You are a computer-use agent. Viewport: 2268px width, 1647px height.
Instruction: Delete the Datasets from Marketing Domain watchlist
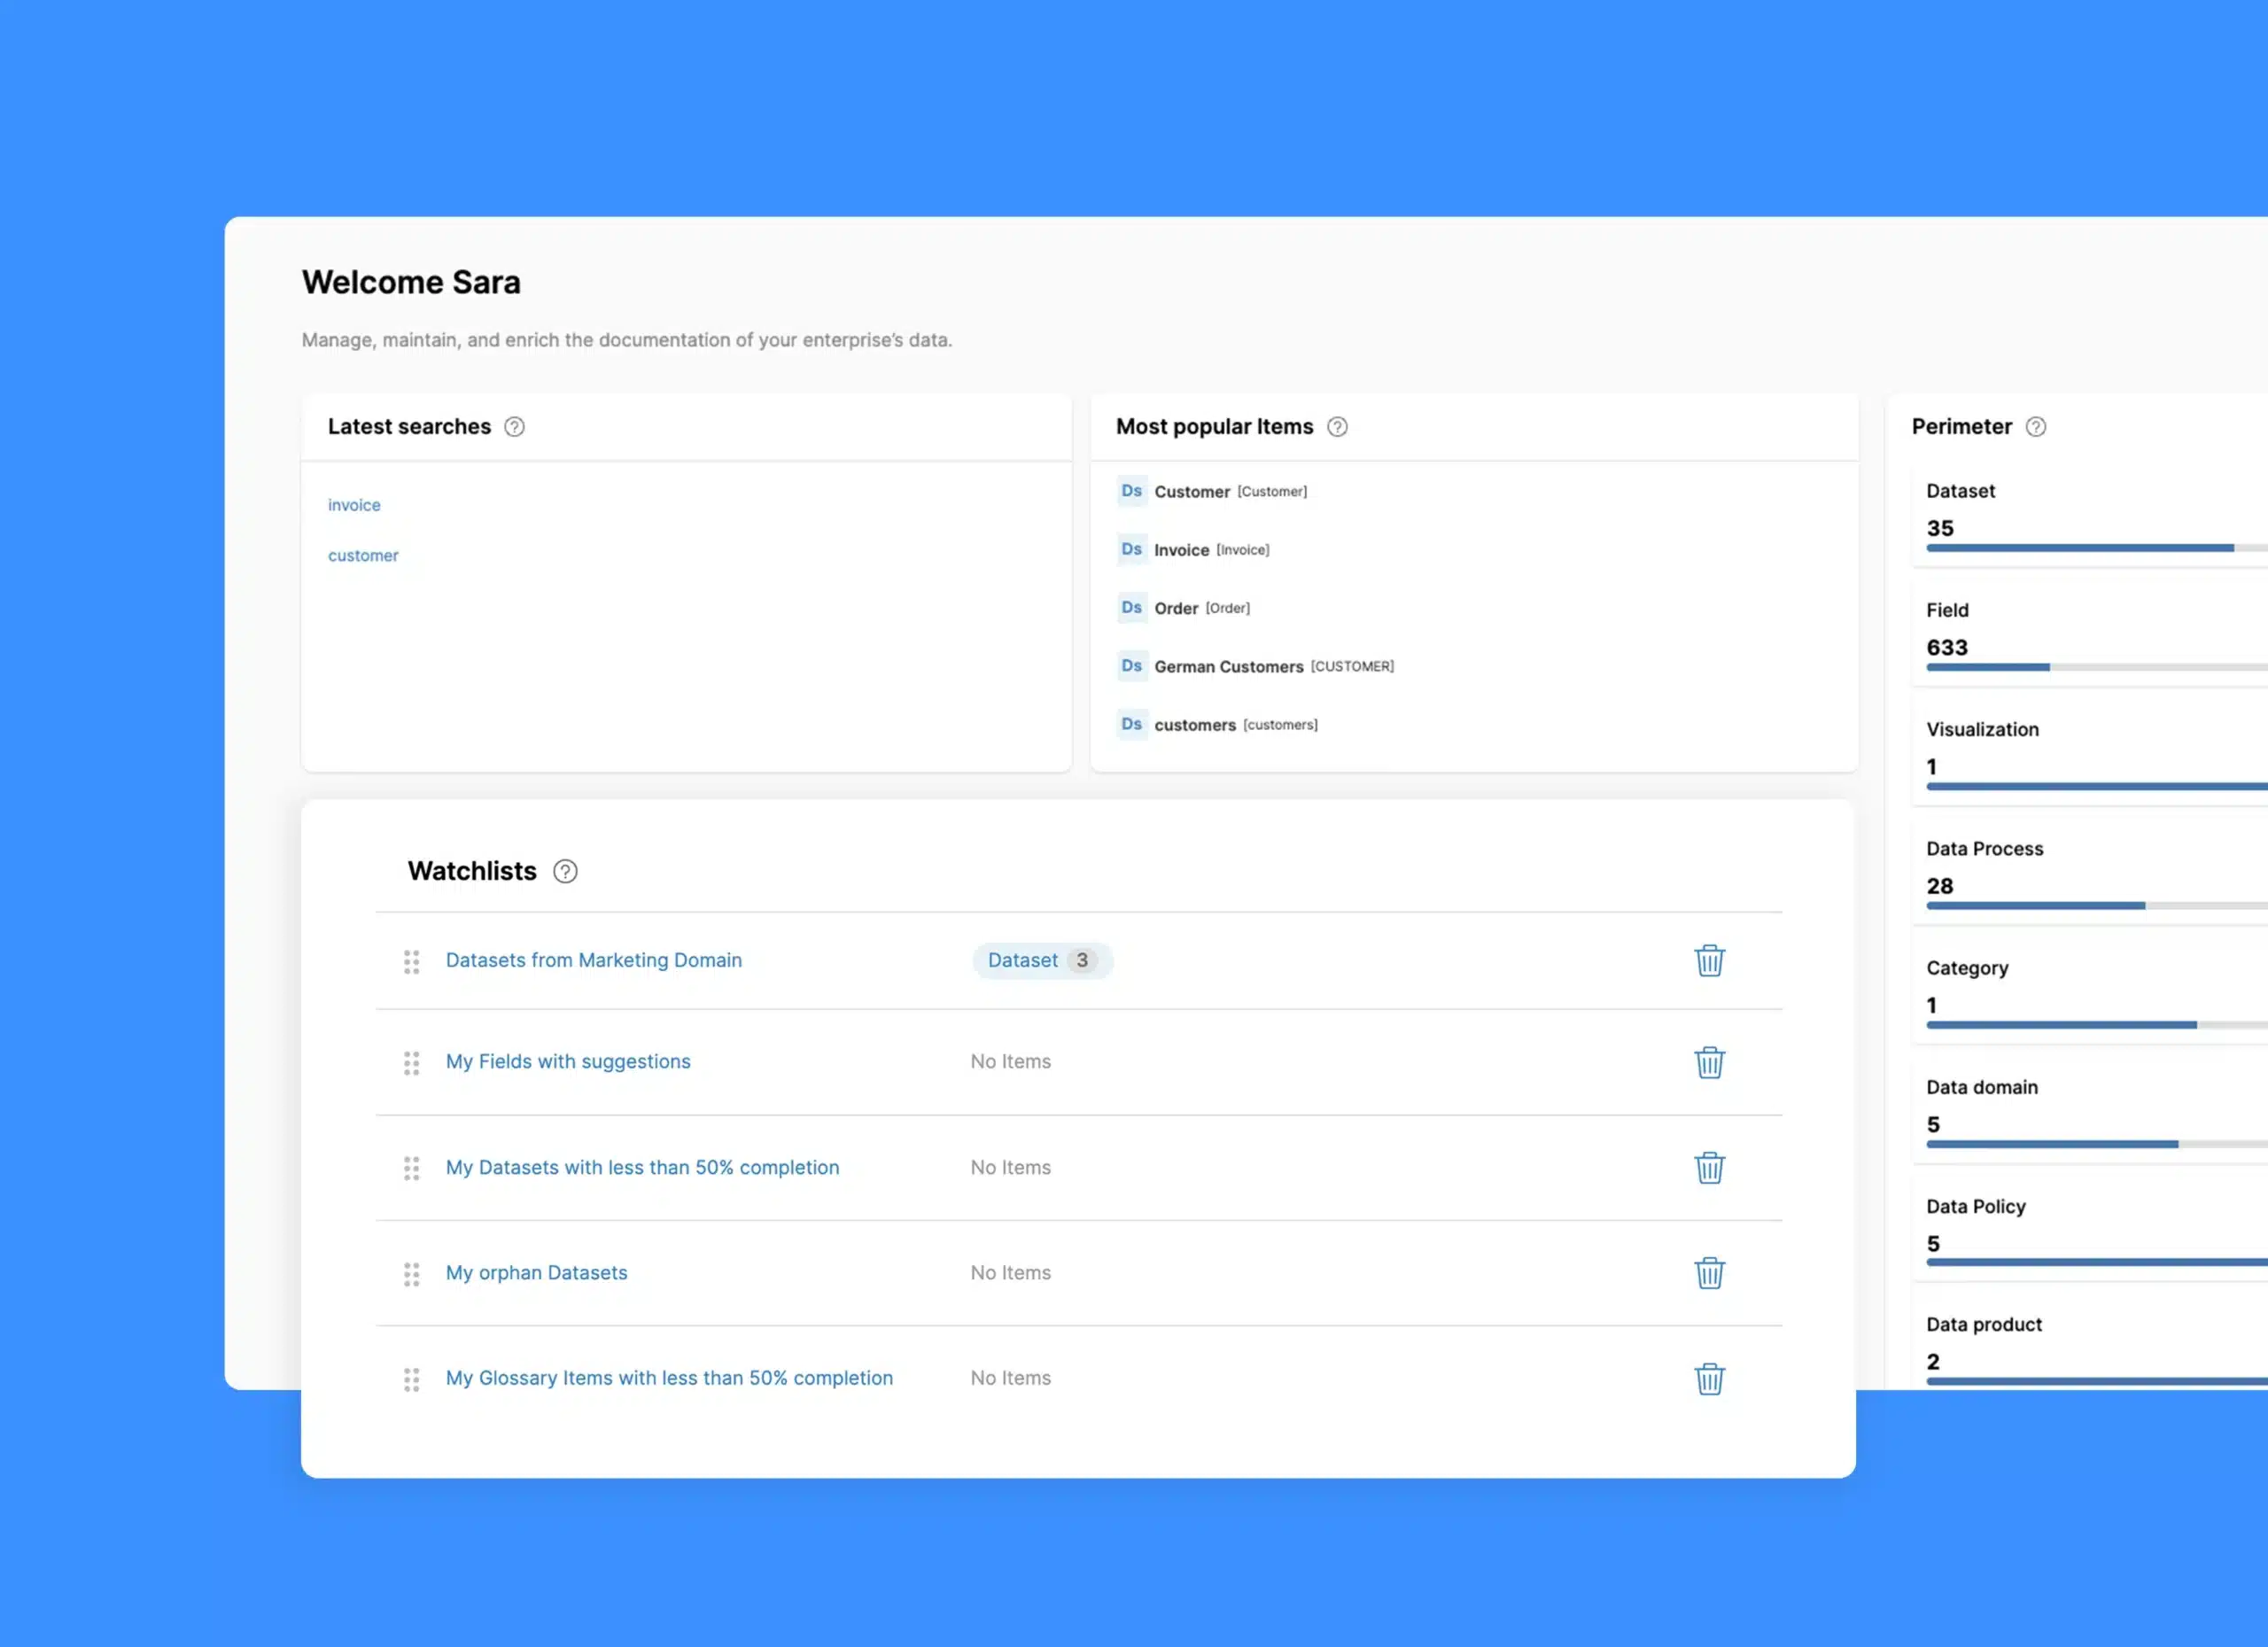[x=1709, y=960]
